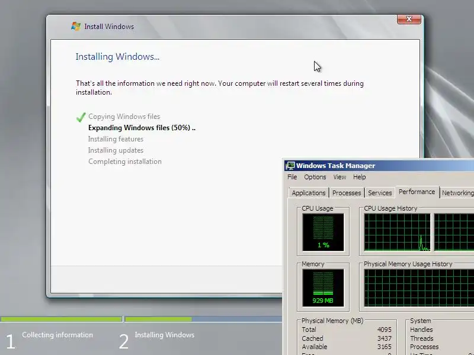This screenshot has width=474, height=355.
Task: Click the 'Handles' label under System
Action: (421, 330)
